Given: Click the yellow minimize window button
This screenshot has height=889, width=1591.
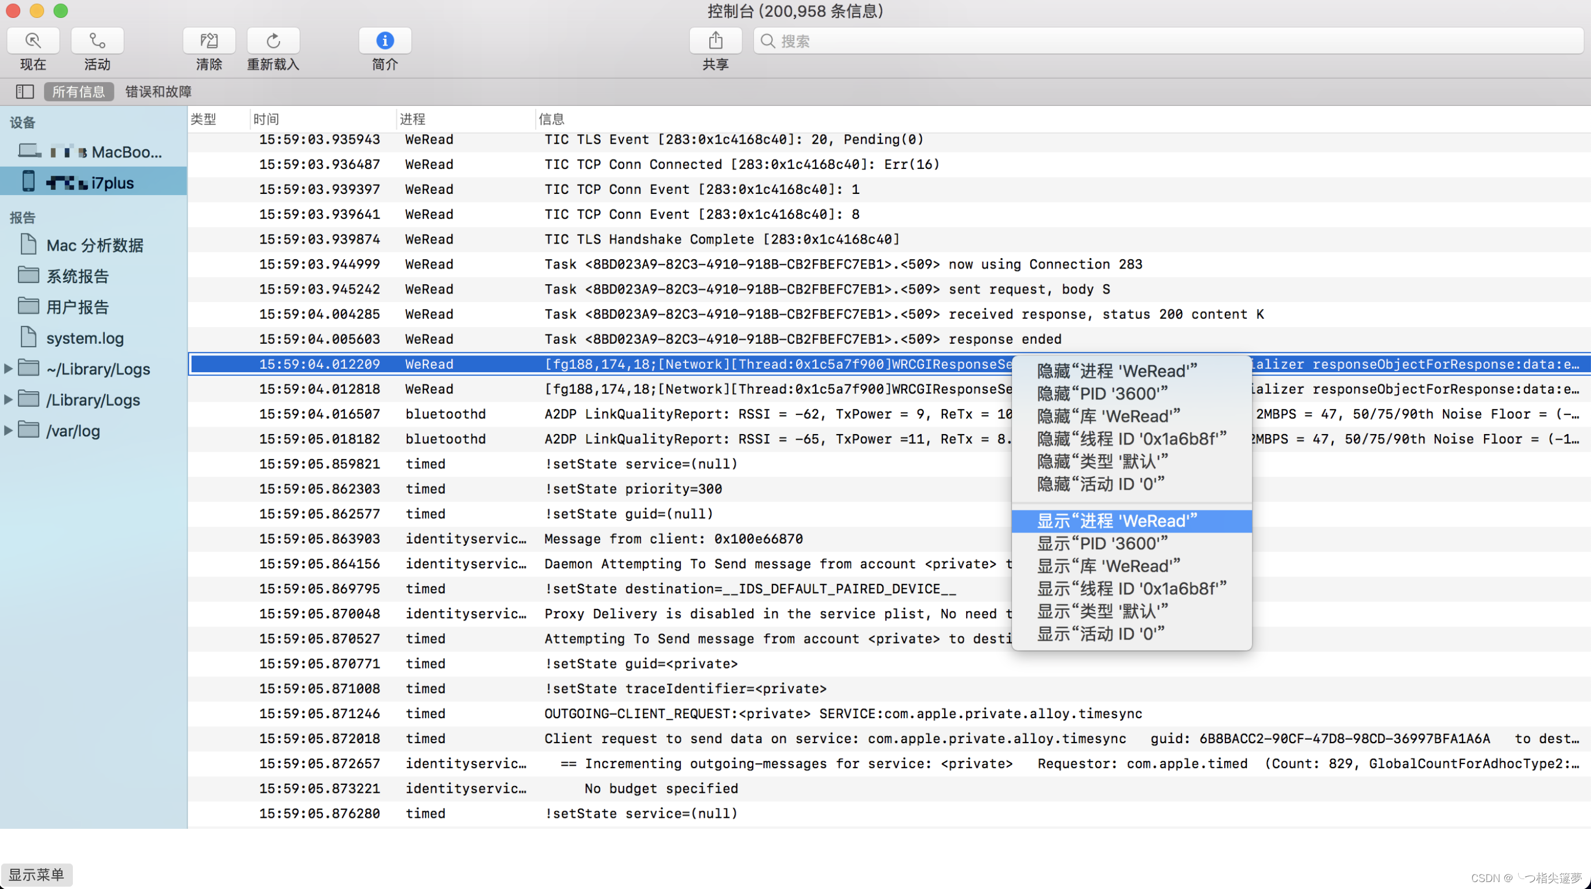Looking at the screenshot, I should pos(36,10).
